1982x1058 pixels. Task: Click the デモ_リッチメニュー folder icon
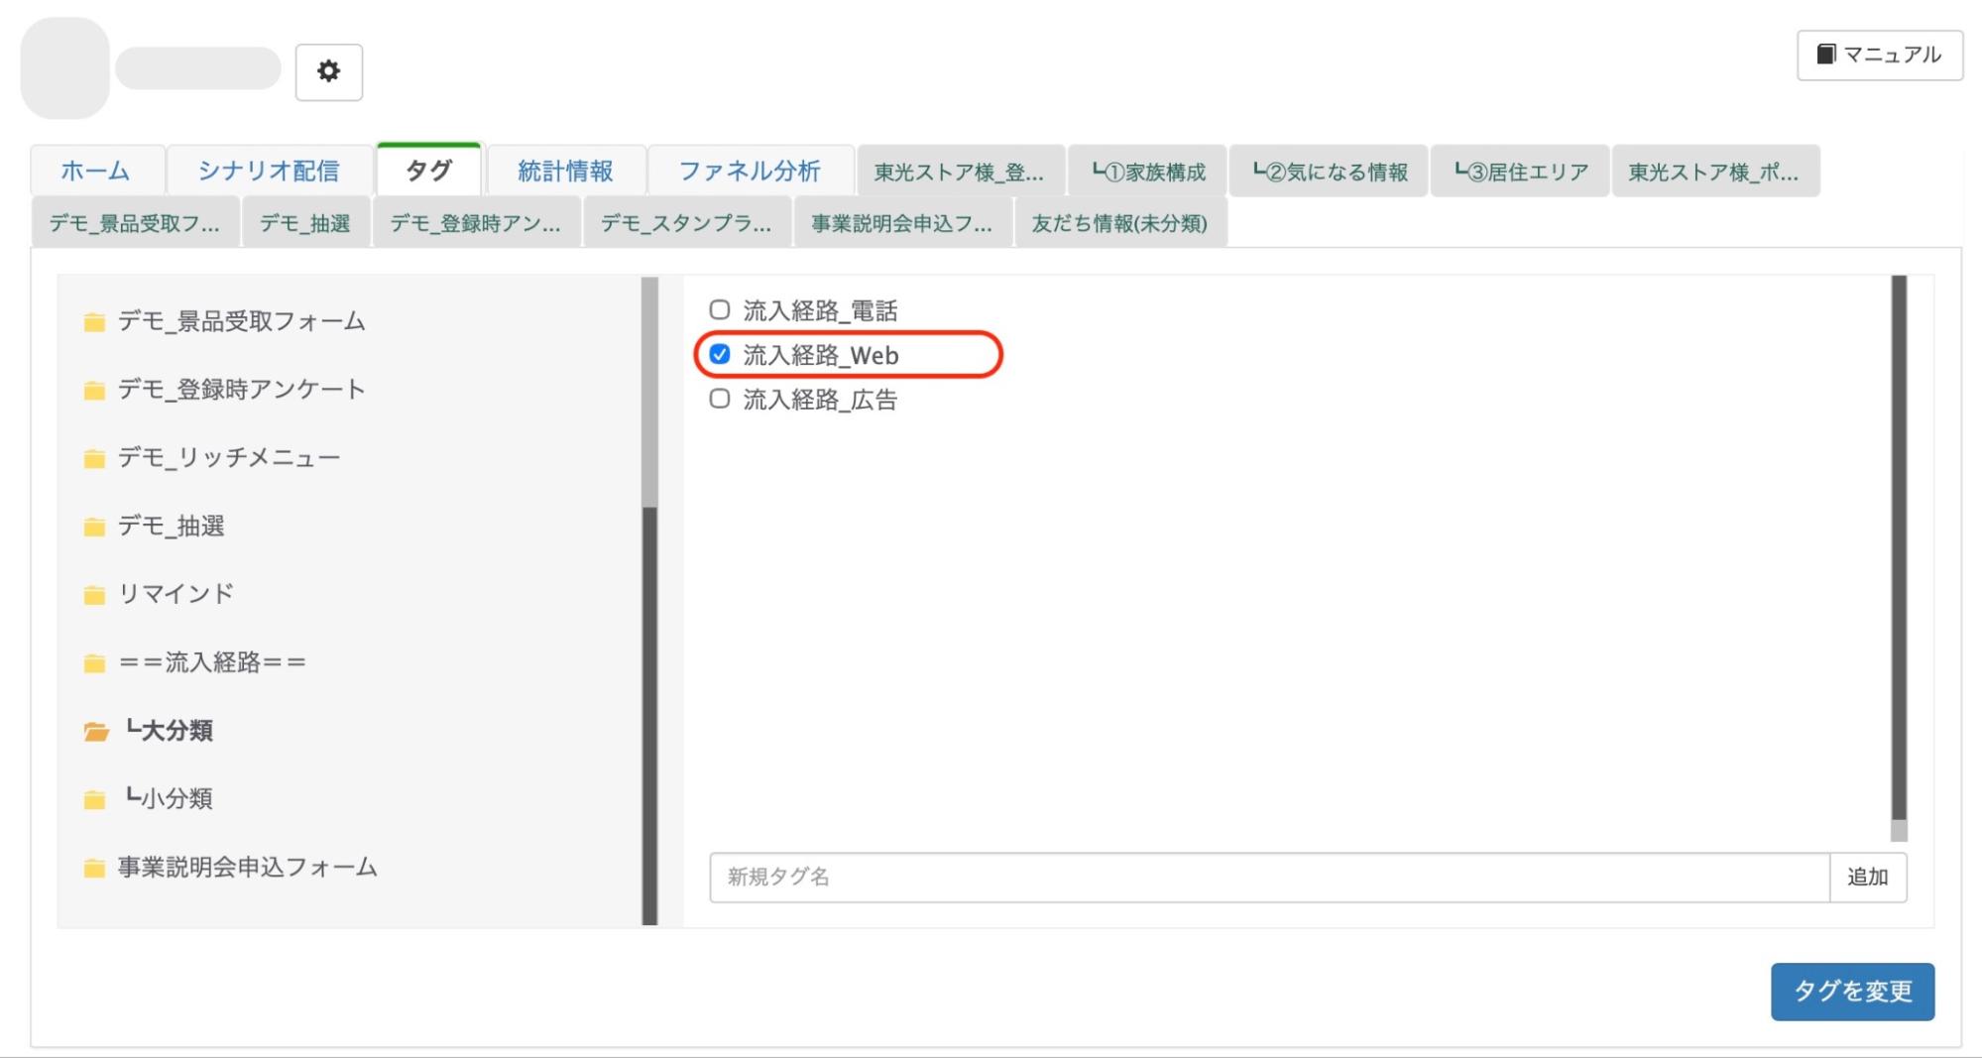94,458
